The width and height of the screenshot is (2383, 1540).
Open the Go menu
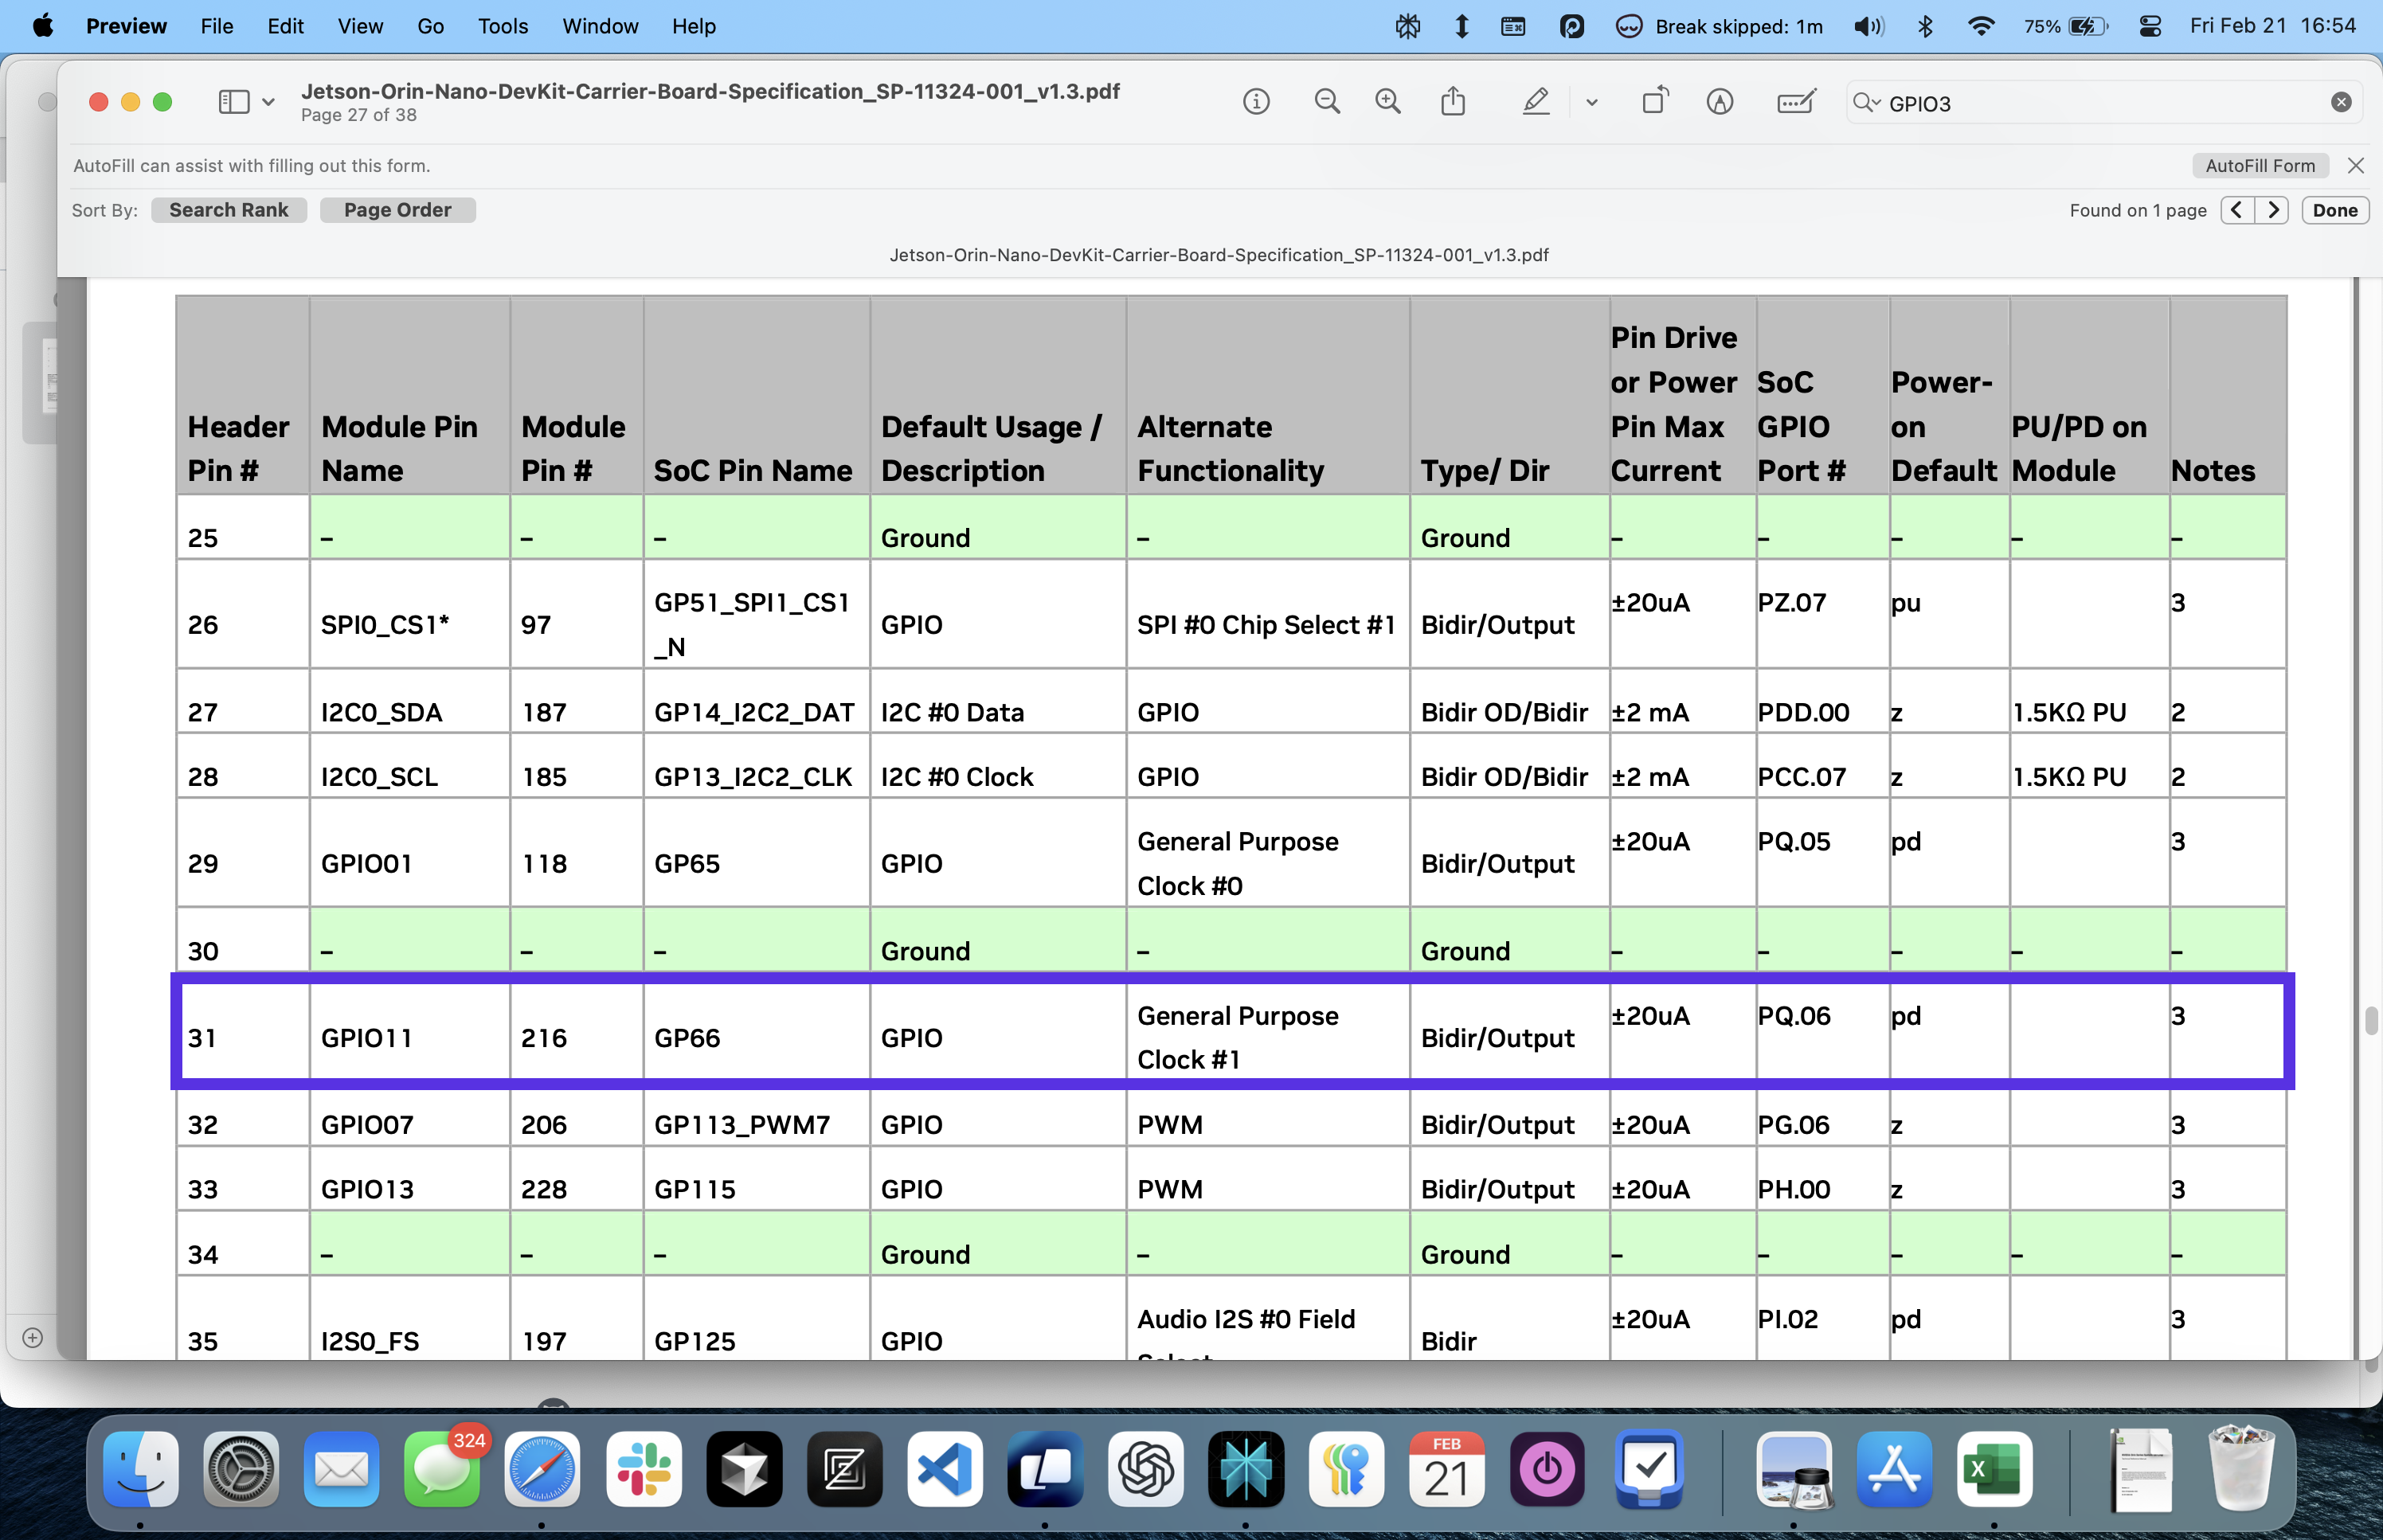click(430, 26)
